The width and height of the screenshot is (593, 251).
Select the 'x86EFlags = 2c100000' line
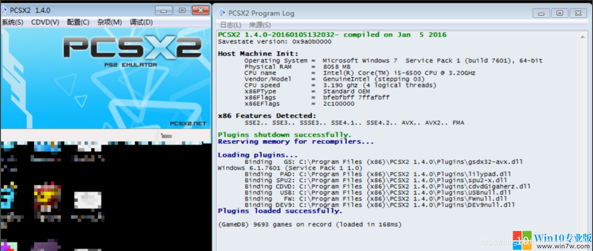[x=299, y=104]
